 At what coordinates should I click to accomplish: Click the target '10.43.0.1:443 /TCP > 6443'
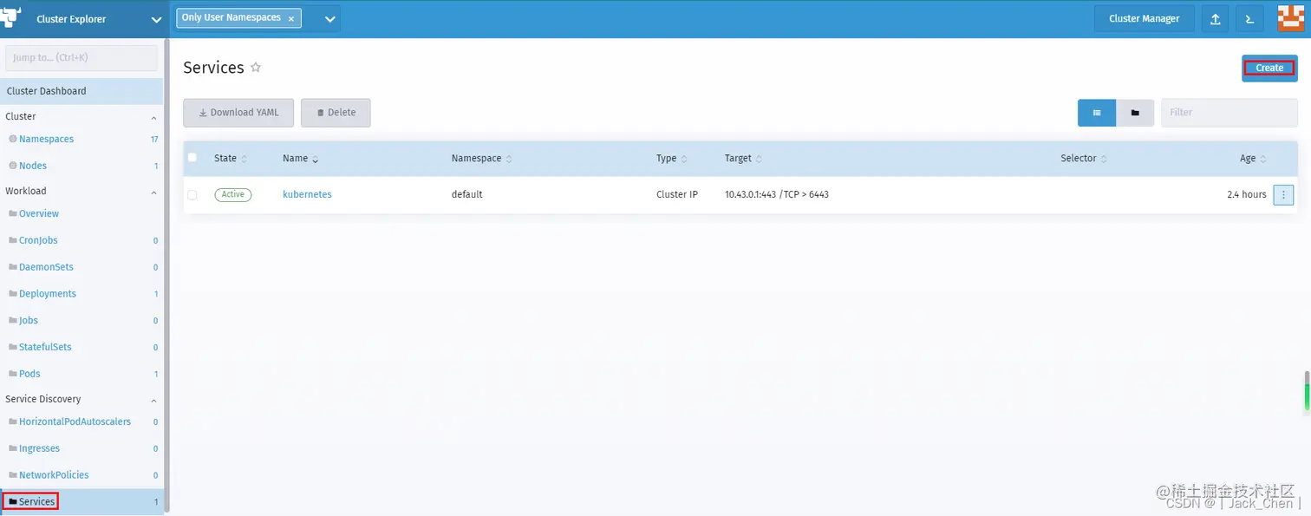tap(777, 194)
